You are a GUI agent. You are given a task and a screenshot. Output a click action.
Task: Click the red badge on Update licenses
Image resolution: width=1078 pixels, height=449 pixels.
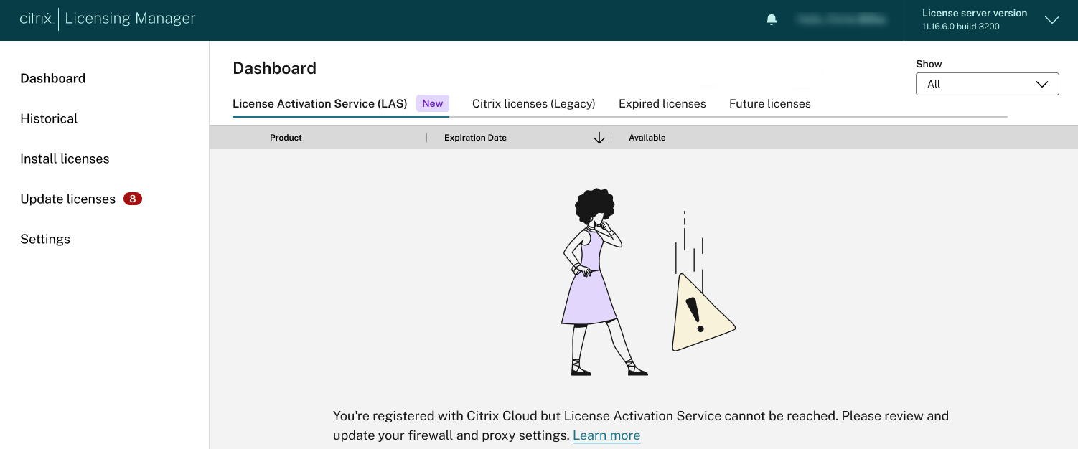132,199
